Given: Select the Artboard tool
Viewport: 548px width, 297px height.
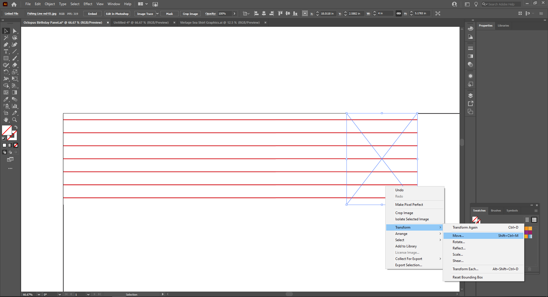Looking at the screenshot, I should (x=6, y=113).
